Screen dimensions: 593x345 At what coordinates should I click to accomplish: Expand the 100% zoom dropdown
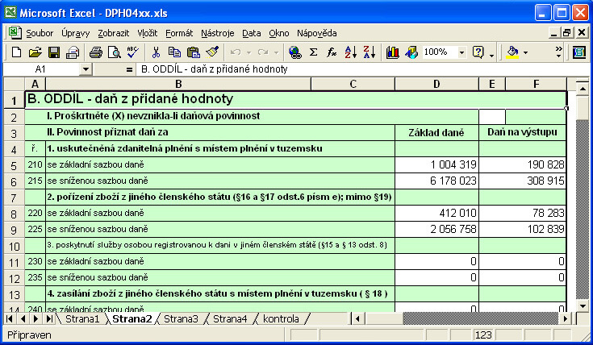tap(461, 52)
